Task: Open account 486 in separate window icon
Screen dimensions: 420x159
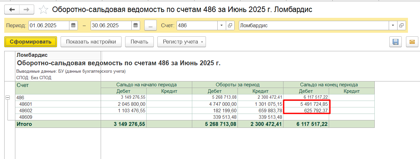Action: click(230, 25)
